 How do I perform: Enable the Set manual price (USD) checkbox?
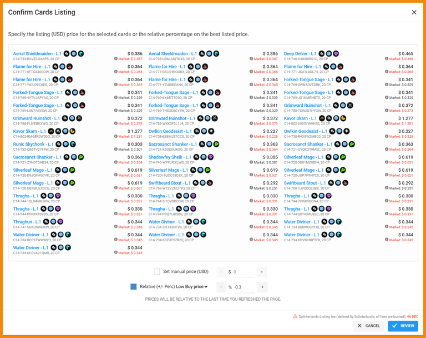pos(157,271)
